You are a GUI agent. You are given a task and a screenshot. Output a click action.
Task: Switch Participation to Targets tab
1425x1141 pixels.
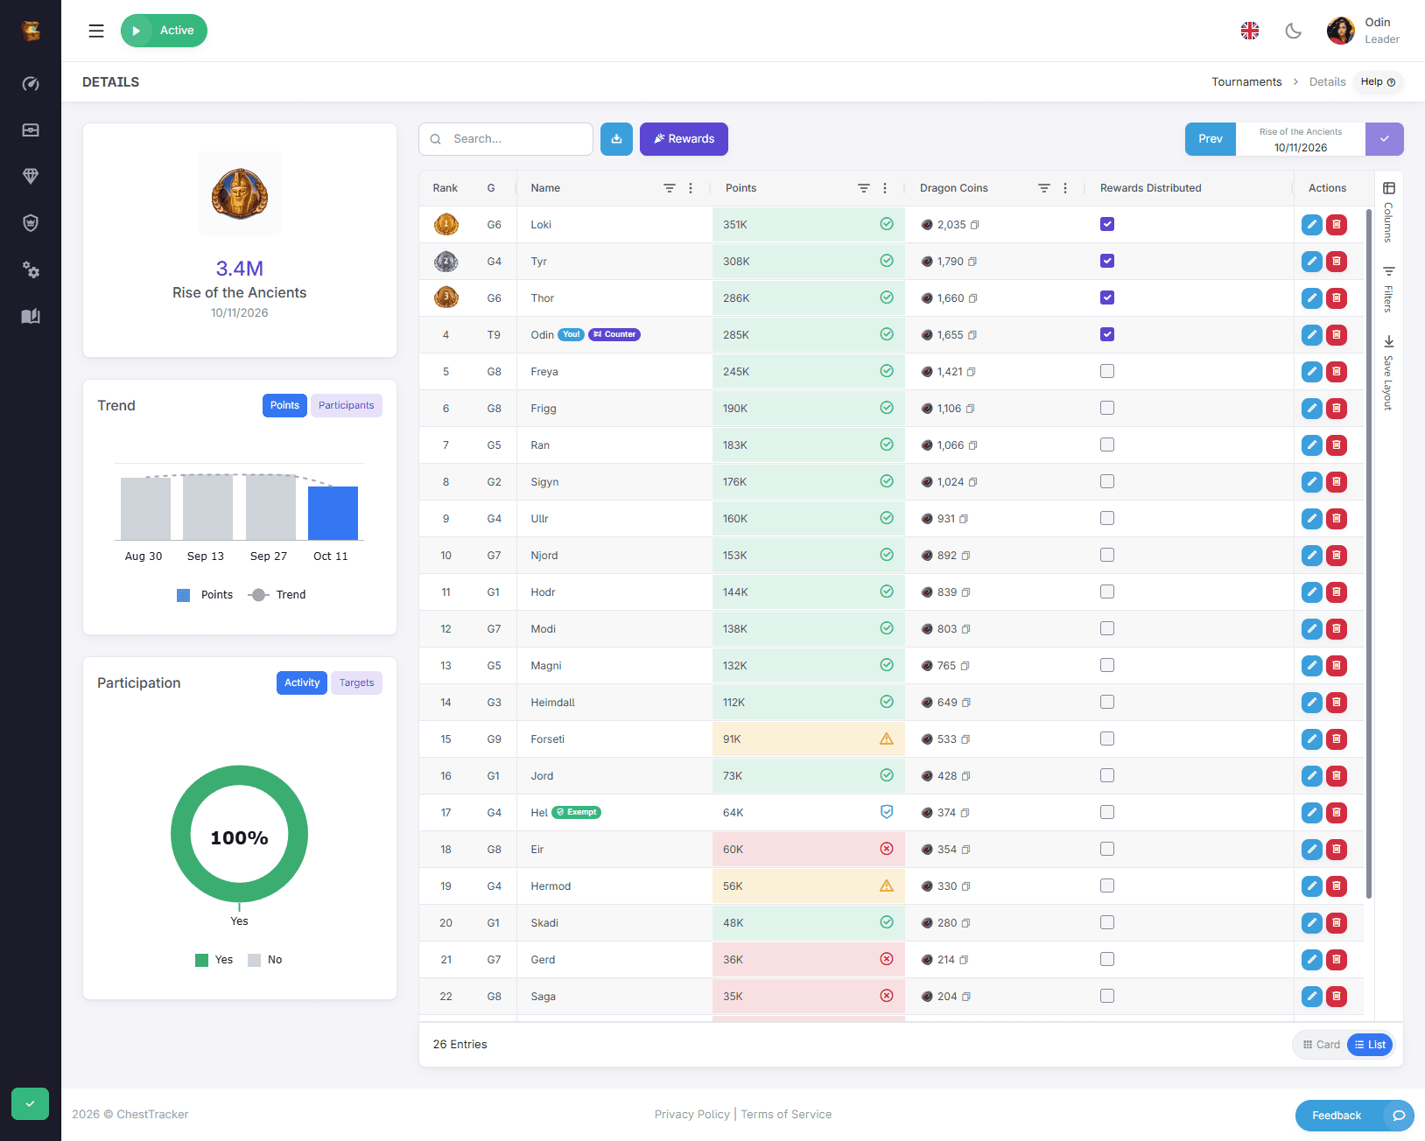pos(356,682)
